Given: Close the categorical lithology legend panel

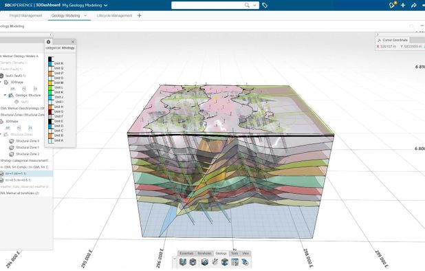Looking at the screenshot, I should (x=73, y=42).
